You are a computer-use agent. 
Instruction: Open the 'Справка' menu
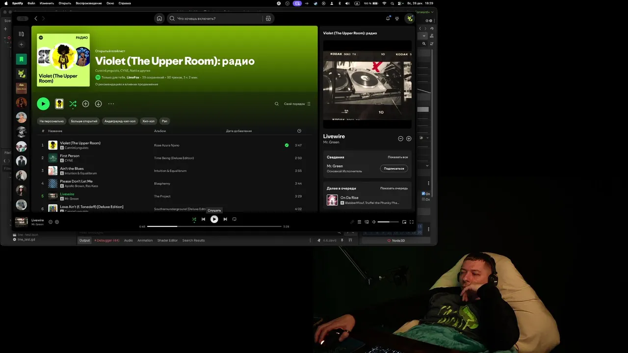[x=125, y=3]
